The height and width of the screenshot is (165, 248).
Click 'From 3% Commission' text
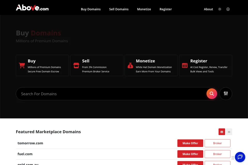(x=94, y=67)
